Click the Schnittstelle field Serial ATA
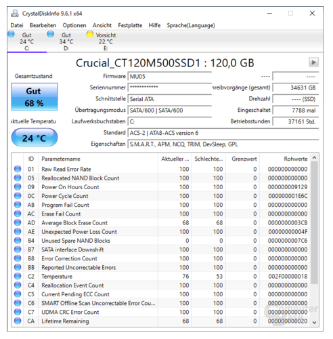 point(170,99)
